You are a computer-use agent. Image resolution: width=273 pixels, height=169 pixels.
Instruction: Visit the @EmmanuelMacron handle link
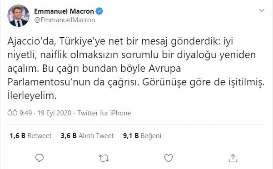(65, 20)
